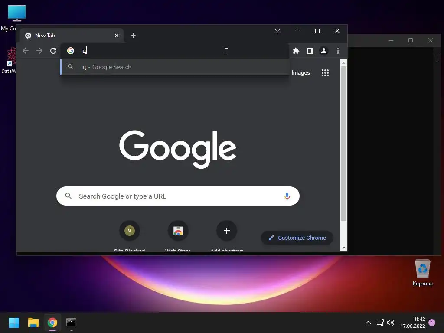
Task: Open the volume tray icon
Action: pyautogui.click(x=391, y=323)
